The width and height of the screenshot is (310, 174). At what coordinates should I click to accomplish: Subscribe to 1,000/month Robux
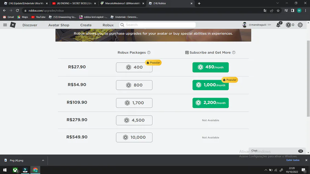pyautogui.click(x=210, y=85)
